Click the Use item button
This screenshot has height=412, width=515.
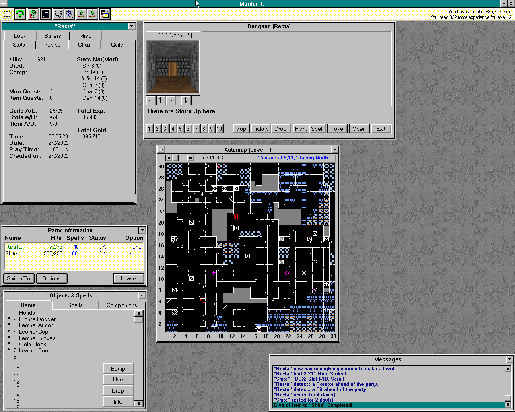pyautogui.click(x=118, y=379)
